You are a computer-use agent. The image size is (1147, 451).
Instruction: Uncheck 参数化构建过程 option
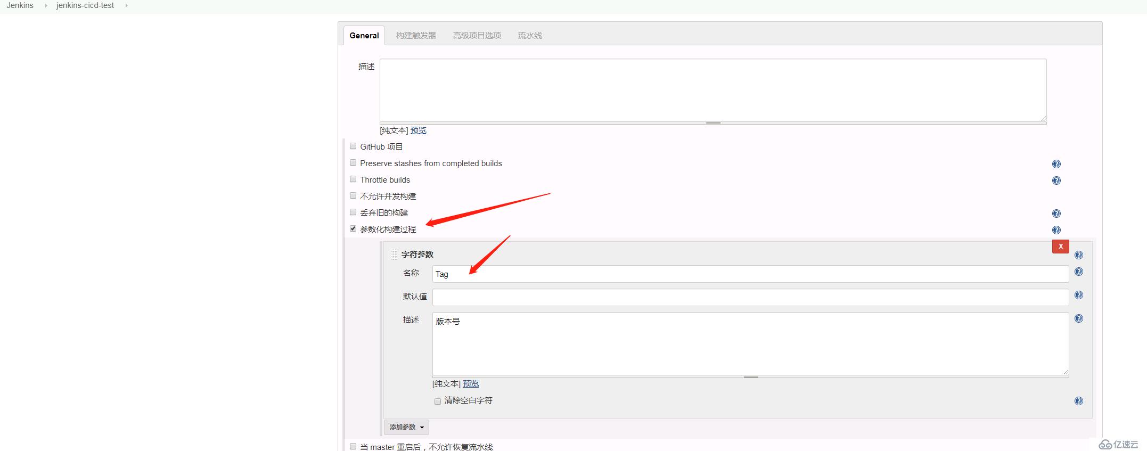[353, 228]
